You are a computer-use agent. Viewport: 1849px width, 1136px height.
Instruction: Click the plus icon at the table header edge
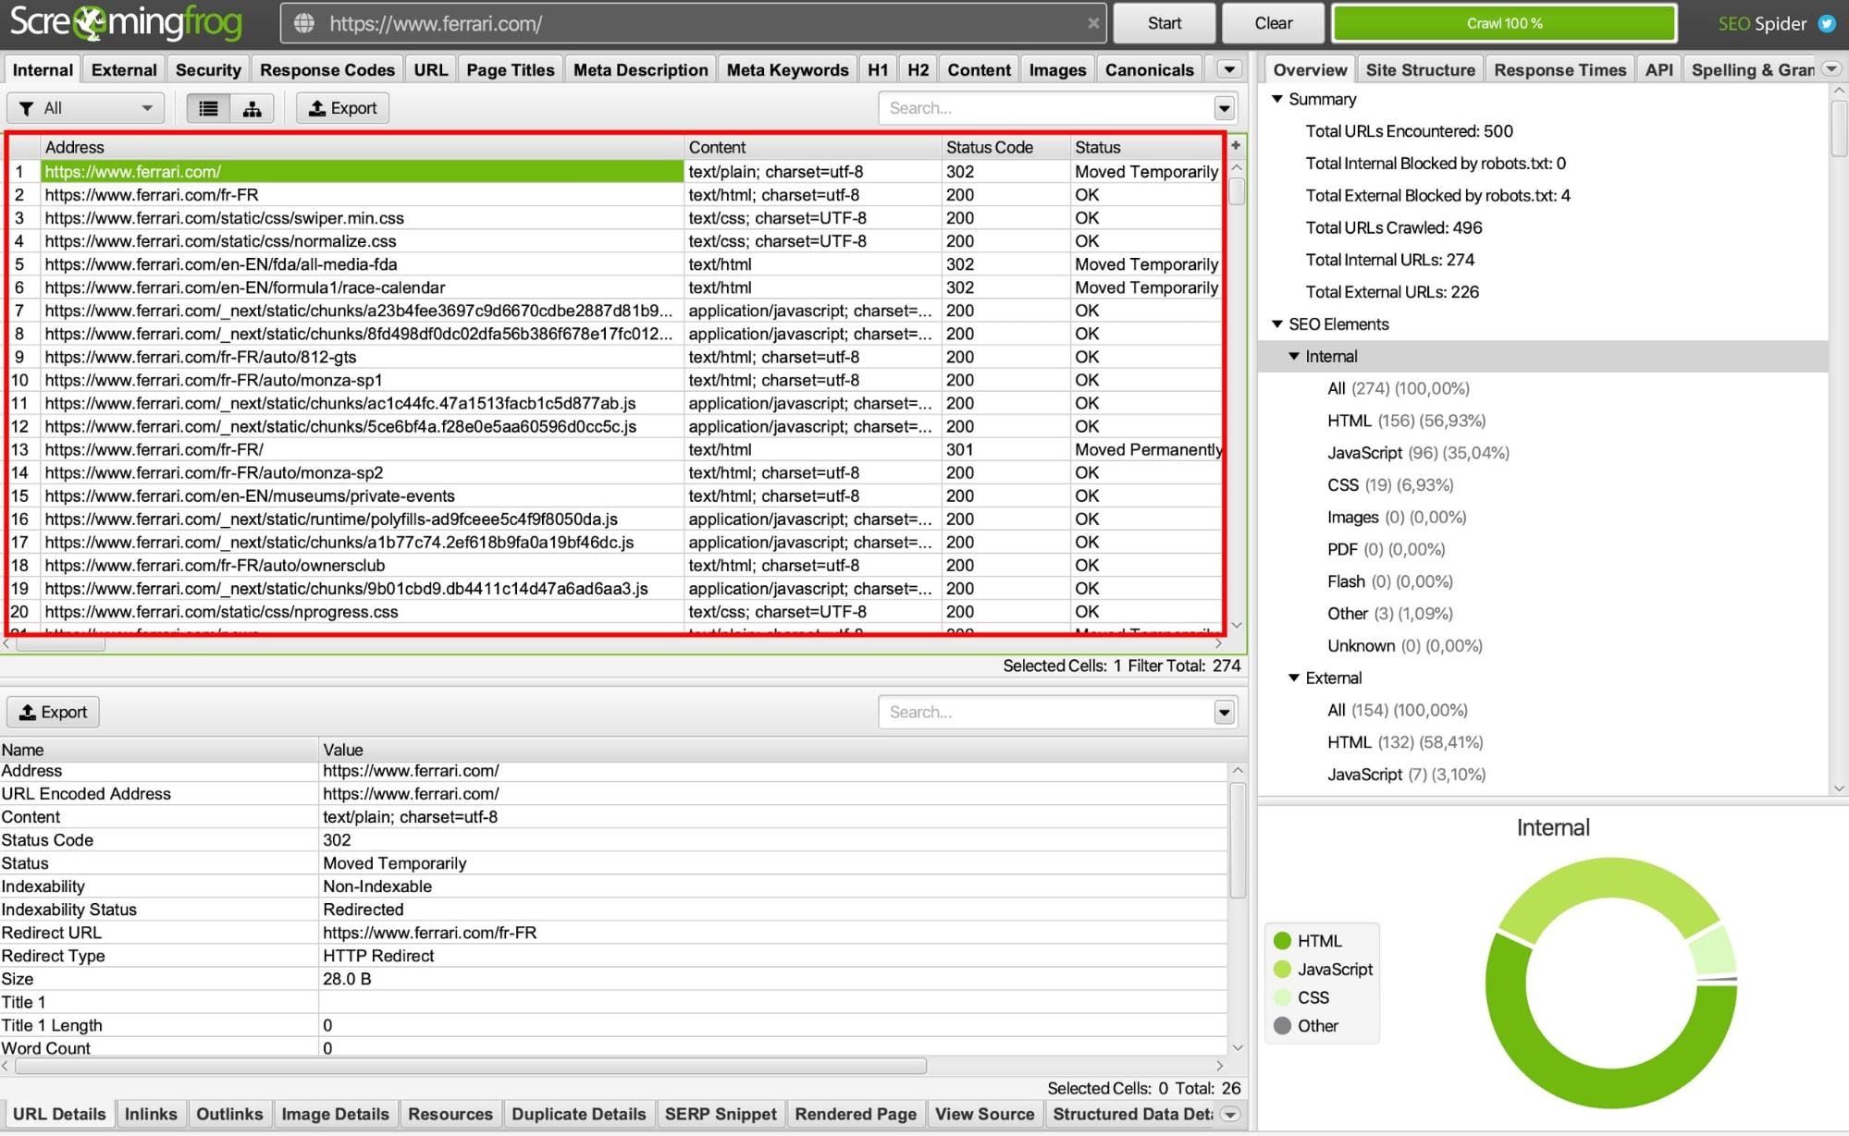click(1235, 145)
